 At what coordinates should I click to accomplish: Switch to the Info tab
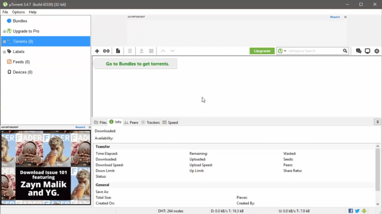point(115,122)
